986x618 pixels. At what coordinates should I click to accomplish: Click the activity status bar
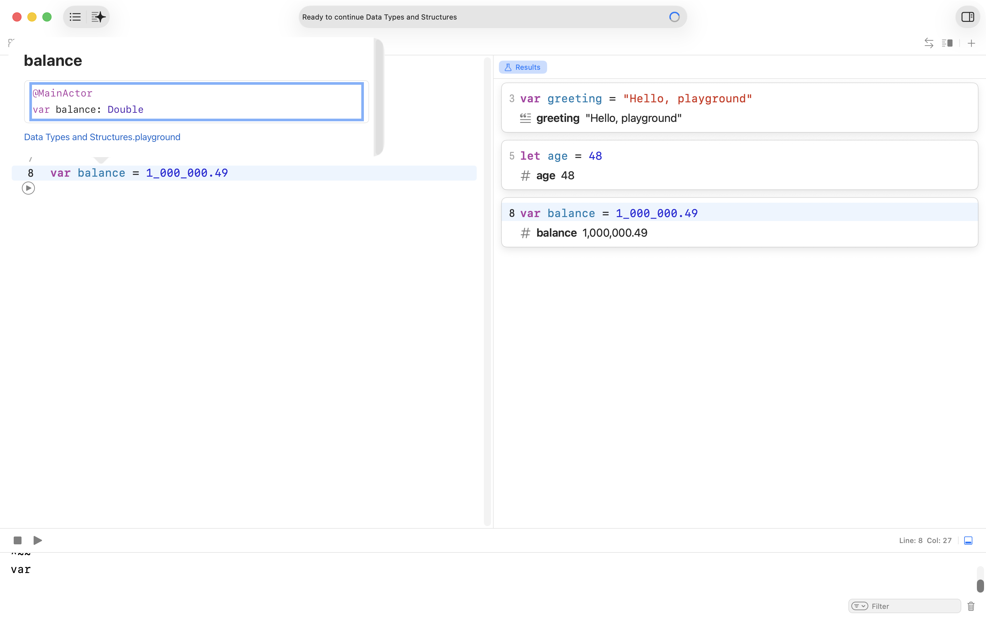click(x=492, y=17)
